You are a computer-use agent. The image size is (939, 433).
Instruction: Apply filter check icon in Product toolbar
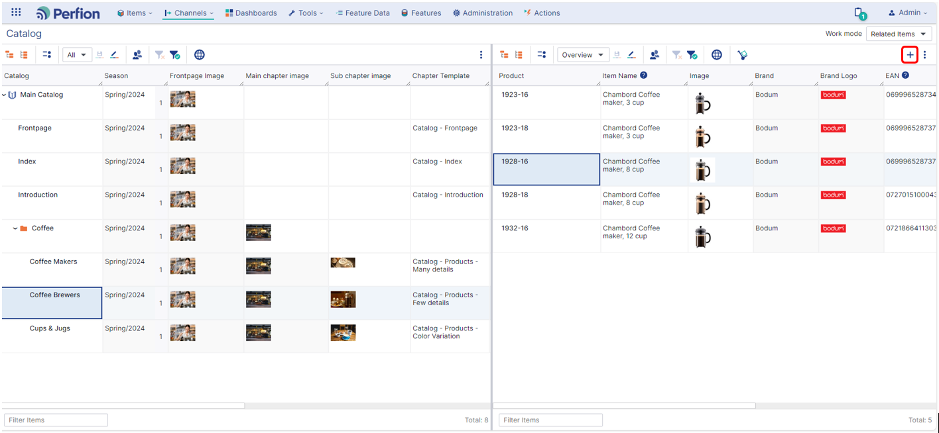(692, 55)
